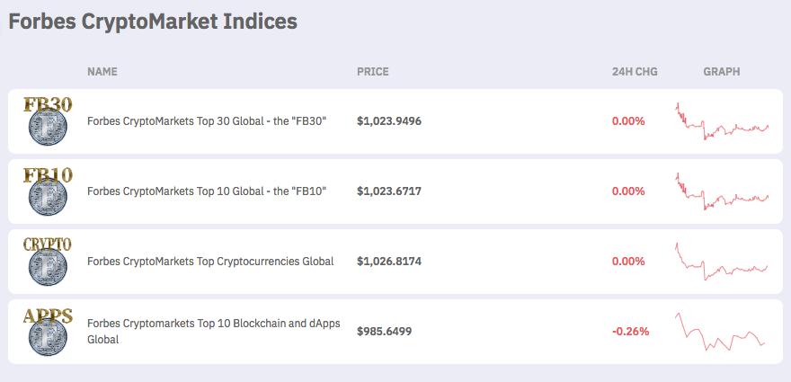Image resolution: width=791 pixels, height=382 pixels.
Task: Click the PRICE column header
Action: point(373,71)
